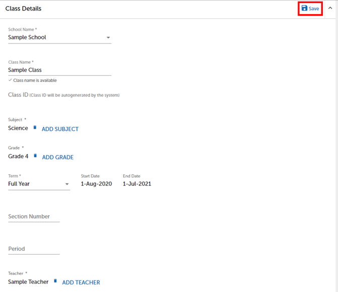
Task: Select the Sample School field value
Action: click(27, 37)
